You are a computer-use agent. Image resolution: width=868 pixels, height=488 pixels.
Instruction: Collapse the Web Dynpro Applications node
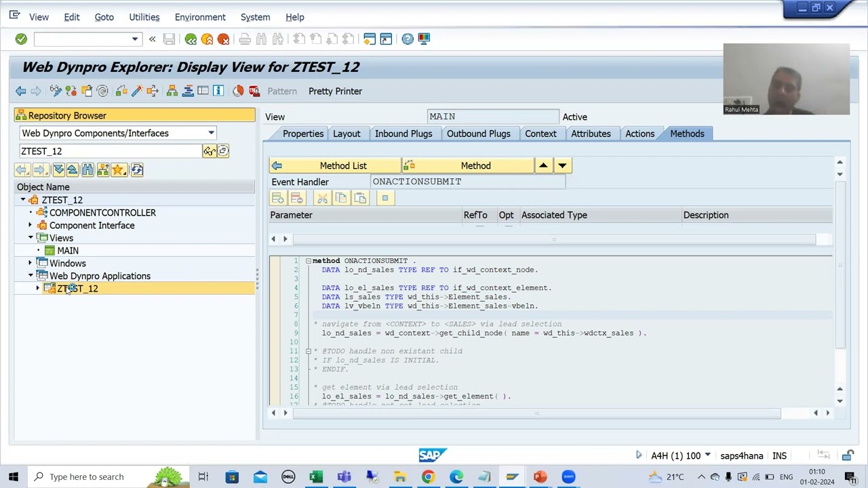point(31,276)
